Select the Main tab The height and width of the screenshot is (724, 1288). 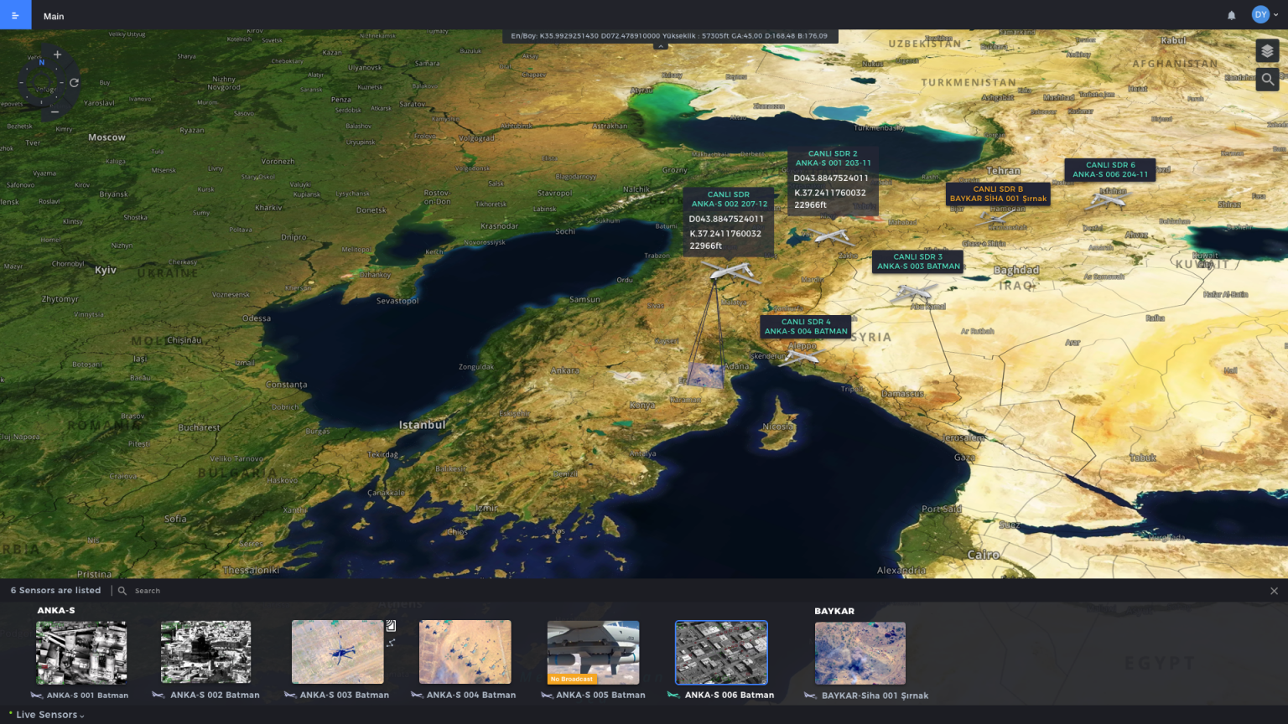coord(54,16)
